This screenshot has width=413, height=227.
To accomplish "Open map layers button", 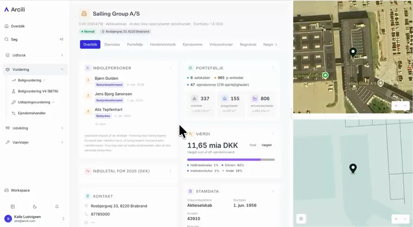I will 301,219.
